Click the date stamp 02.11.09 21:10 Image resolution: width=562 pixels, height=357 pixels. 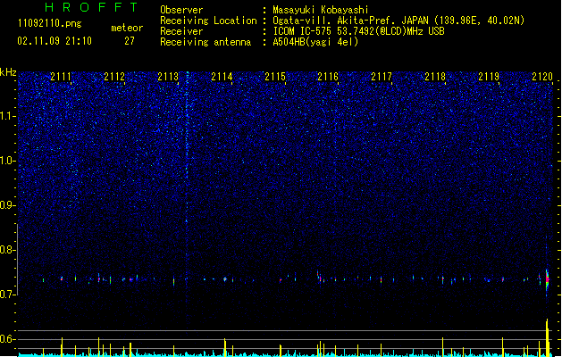pyautogui.click(x=55, y=41)
